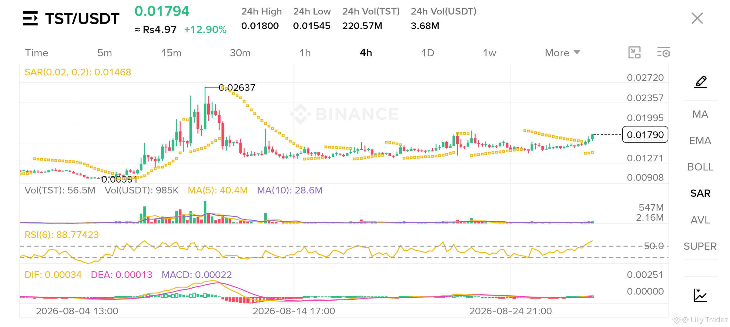Viewport: 730px width, 327px height.
Task: Enable the SUPER indicator
Action: point(700,246)
